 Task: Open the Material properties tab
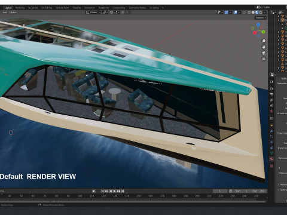coord(271,159)
